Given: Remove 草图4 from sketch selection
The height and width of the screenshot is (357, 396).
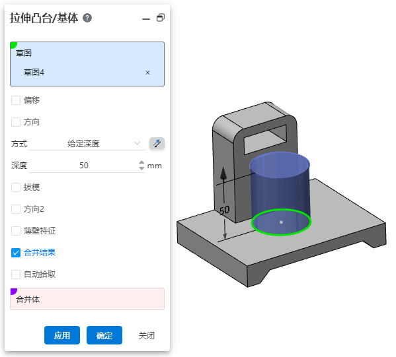Looking at the screenshot, I should 147,73.
